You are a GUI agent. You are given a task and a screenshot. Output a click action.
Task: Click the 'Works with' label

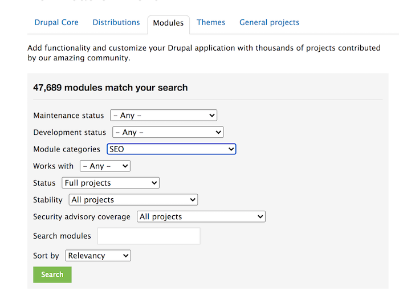pyautogui.click(x=53, y=166)
